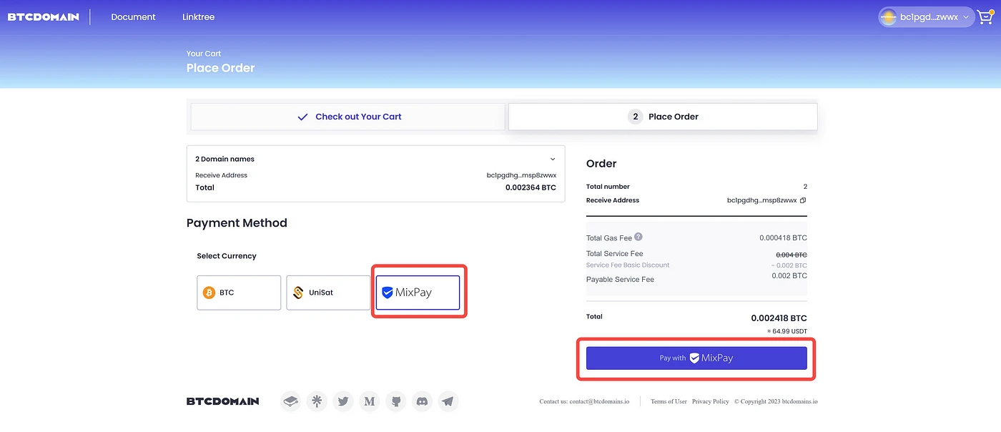Copy the receive address in Order
Screen dimensions: 1001x432
click(803, 200)
